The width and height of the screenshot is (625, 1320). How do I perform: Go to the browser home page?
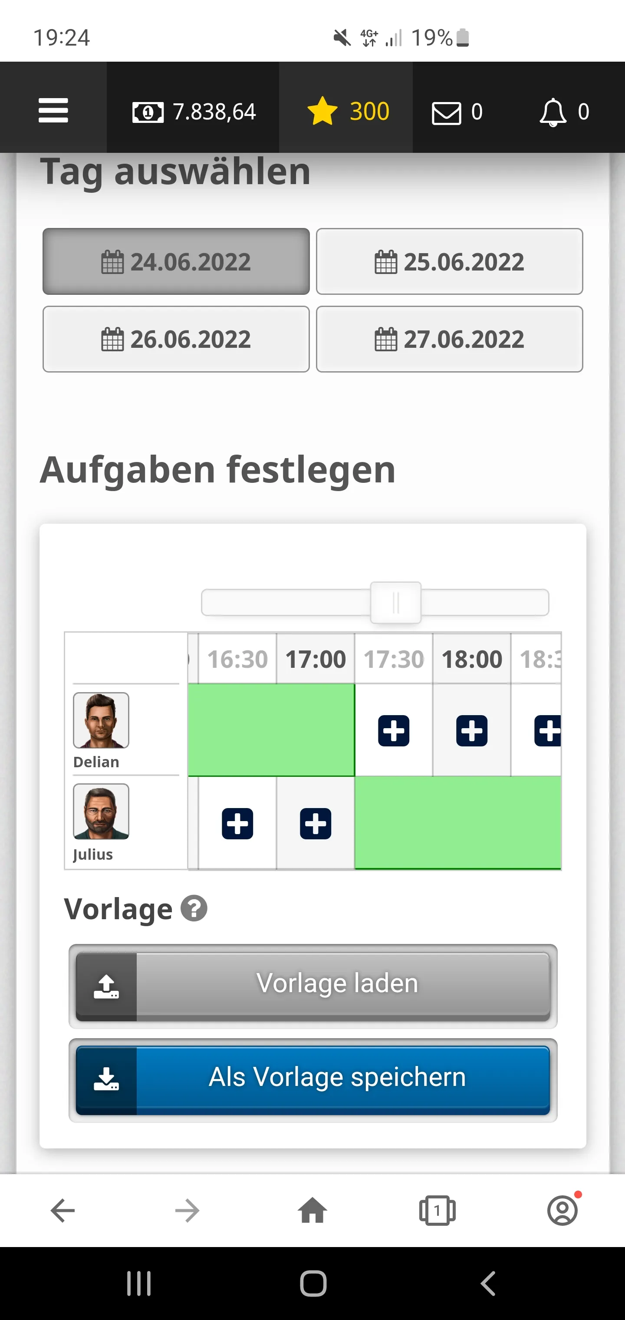pyautogui.click(x=312, y=1211)
